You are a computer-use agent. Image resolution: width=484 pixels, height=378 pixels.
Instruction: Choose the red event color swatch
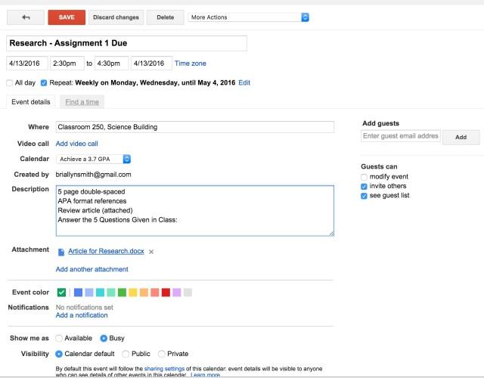[166, 293]
